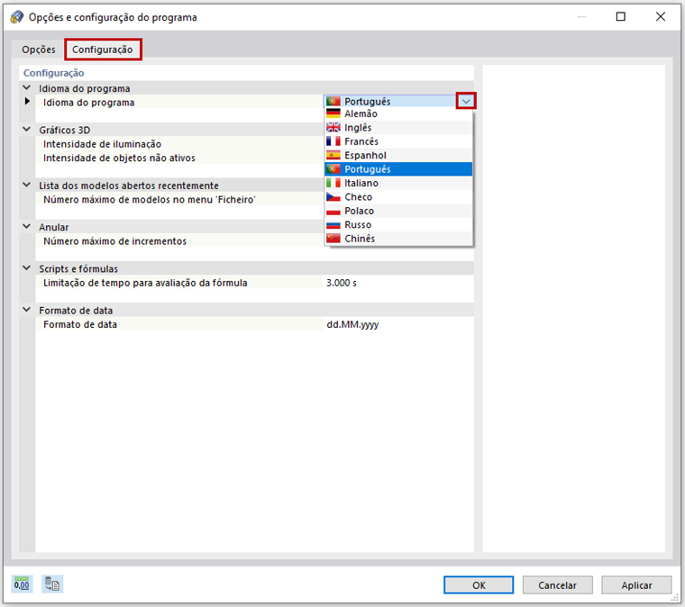Select Alemão from the language list
The image size is (685, 607).
[398, 113]
